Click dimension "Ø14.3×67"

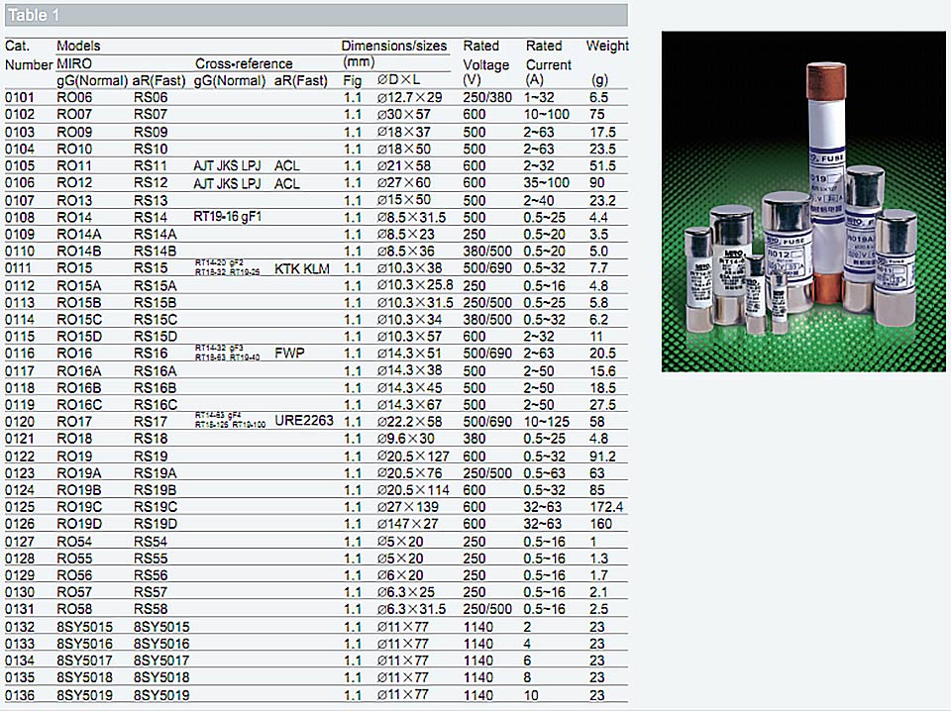(410, 405)
